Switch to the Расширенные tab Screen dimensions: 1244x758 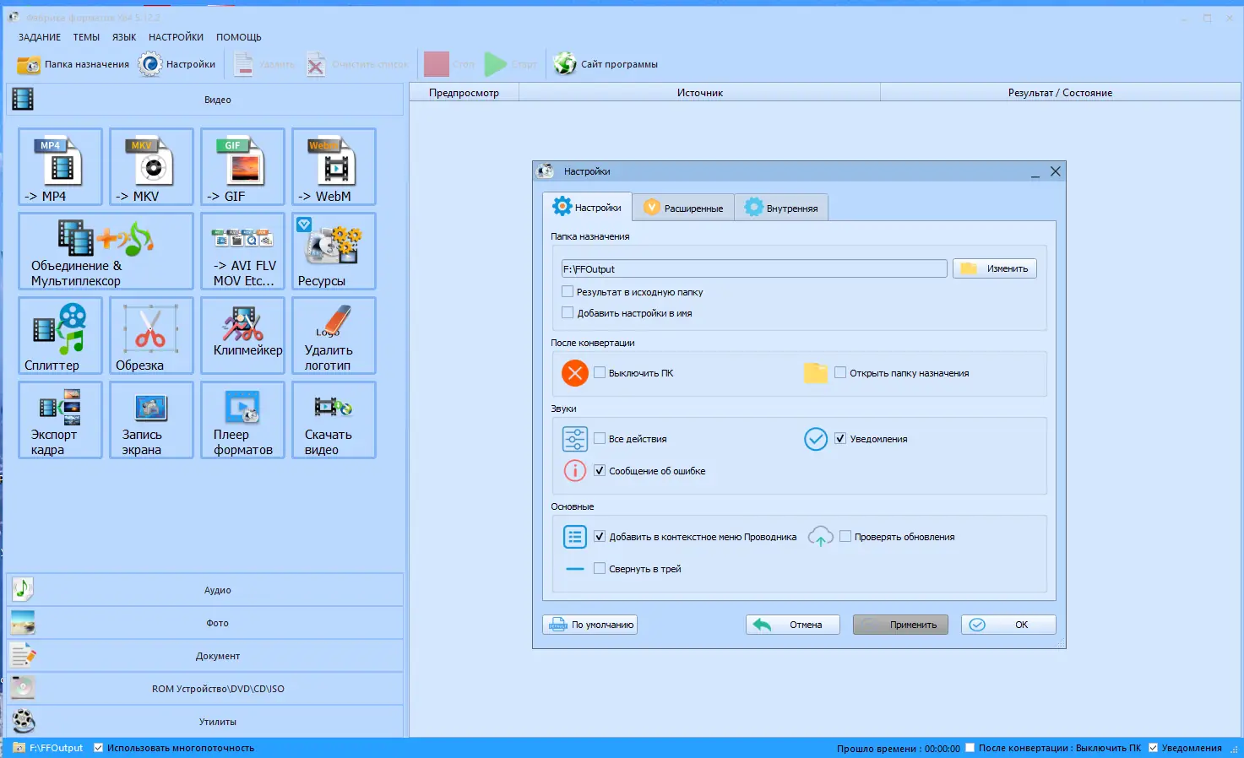click(x=683, y=208)
